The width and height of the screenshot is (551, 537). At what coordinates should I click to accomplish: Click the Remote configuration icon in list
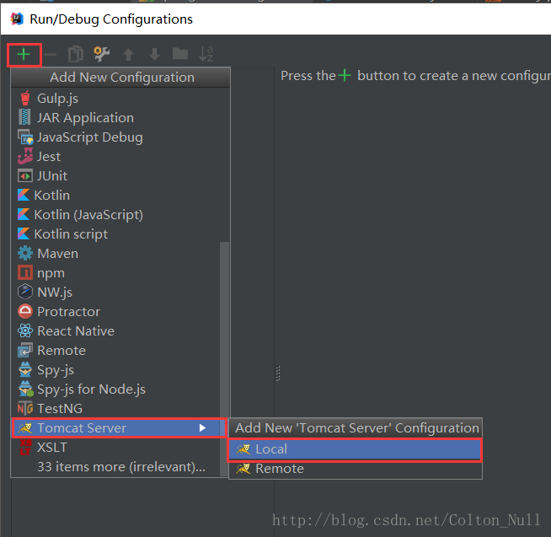click(25, 350)
